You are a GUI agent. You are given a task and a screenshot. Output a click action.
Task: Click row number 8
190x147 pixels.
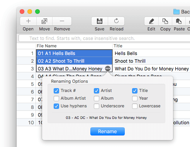(x=32, y=107)
